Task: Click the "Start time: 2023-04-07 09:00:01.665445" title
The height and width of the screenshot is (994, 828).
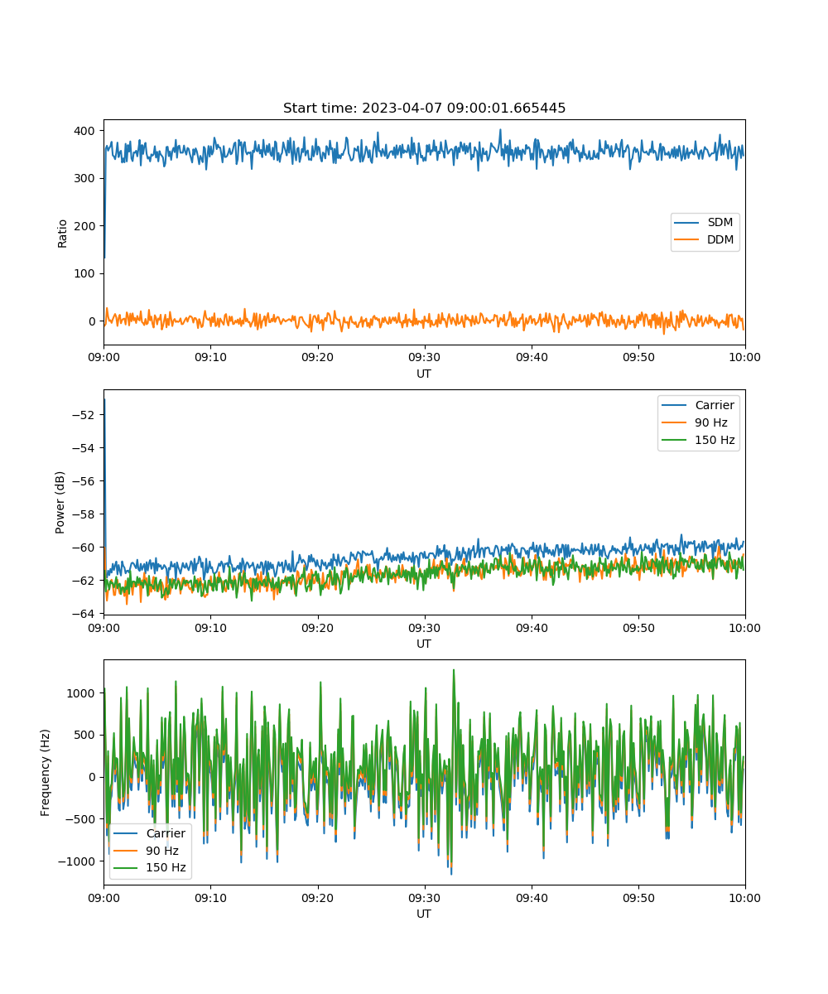Action: coord(424,109)
